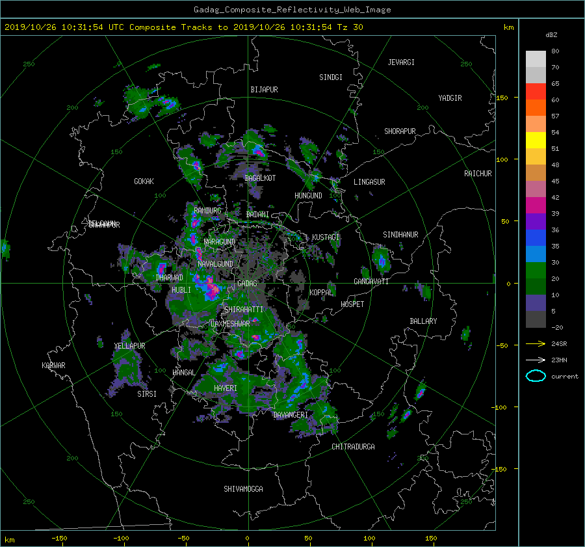Pick the purple swatch in dBZ scale
The image size is (585, 547).
tap(536, 222)
